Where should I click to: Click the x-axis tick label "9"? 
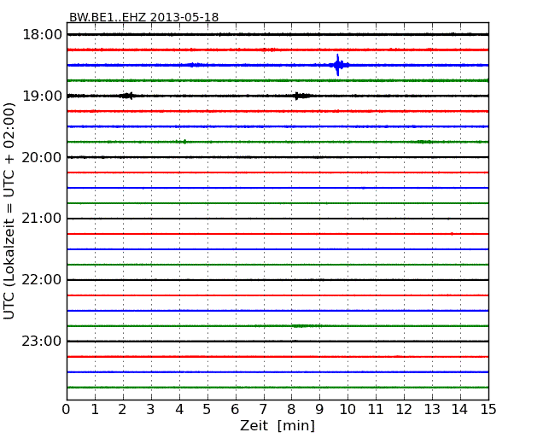tap(319, 410)
